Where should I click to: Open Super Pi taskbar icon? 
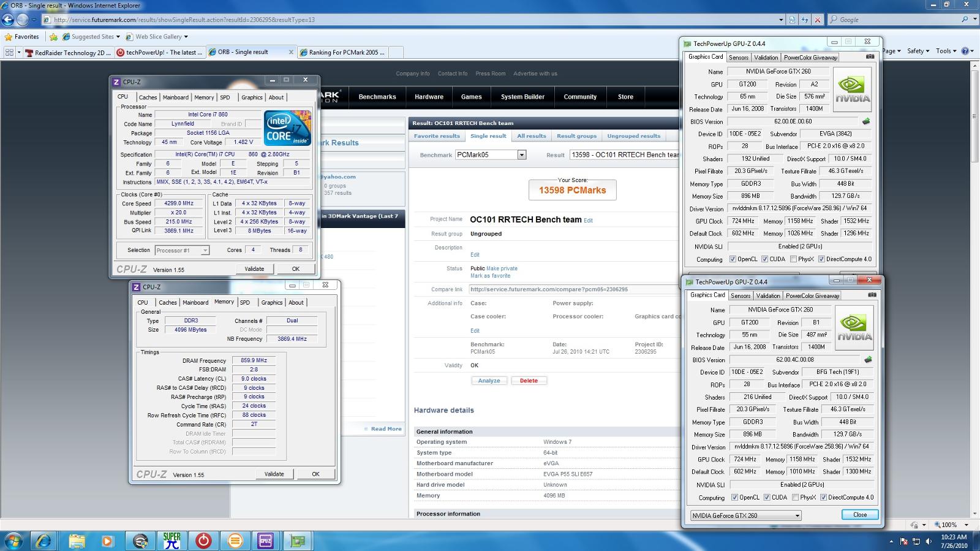(172, 541)
